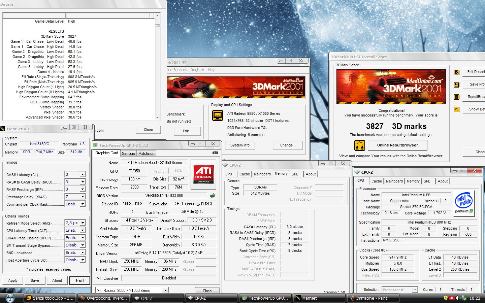The image size is (485, 303).
Task: Click the monitor icon in Display and CPU Settings
Action: tap(218, 115)
